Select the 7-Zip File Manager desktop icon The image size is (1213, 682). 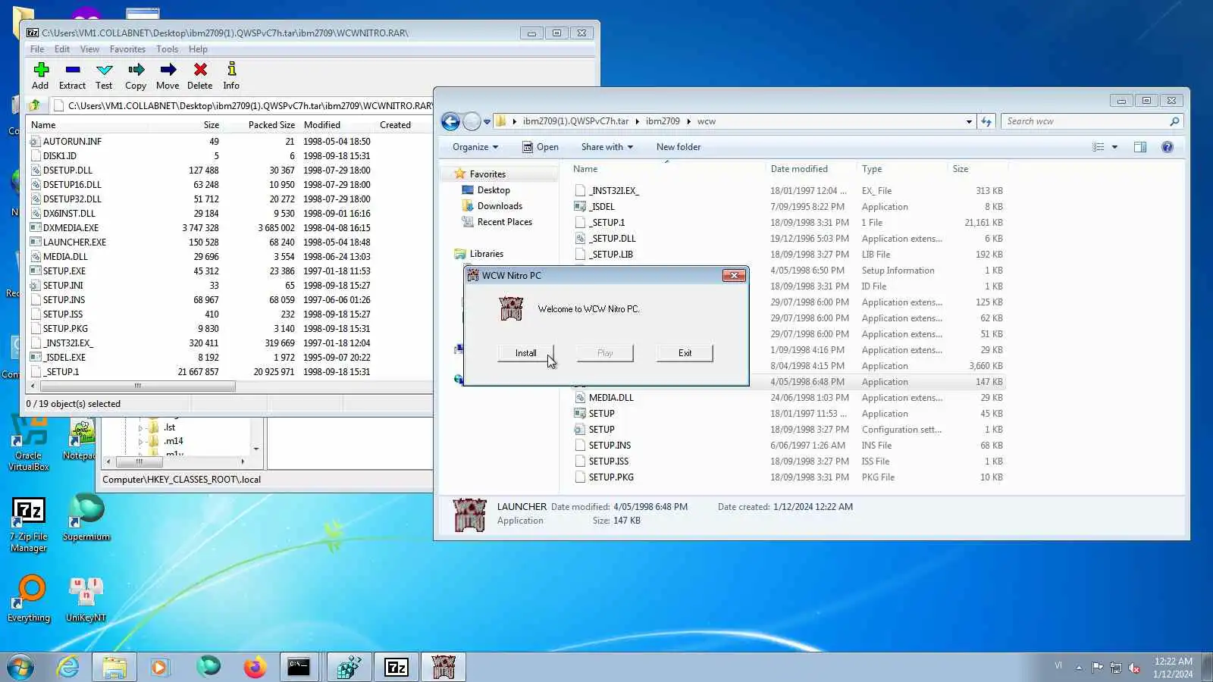tap(29, 525)
